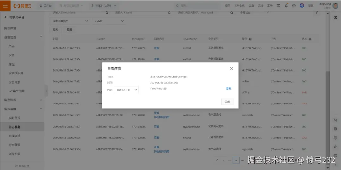Open the 4 小时 time range dropdown
The width and height of the screenshot is (341, 170).
tap(109, 21)
